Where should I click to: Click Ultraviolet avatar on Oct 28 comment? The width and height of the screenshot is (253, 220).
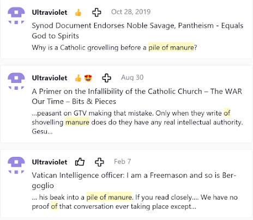coord(16,15)
